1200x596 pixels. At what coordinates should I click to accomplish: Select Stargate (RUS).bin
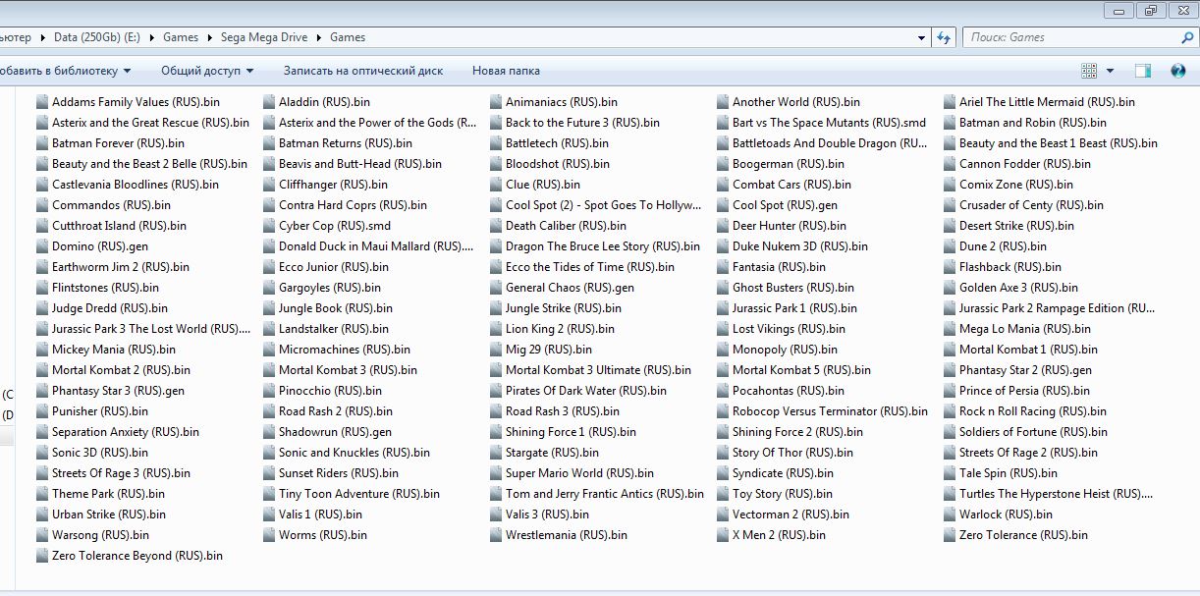pos(544,453)
